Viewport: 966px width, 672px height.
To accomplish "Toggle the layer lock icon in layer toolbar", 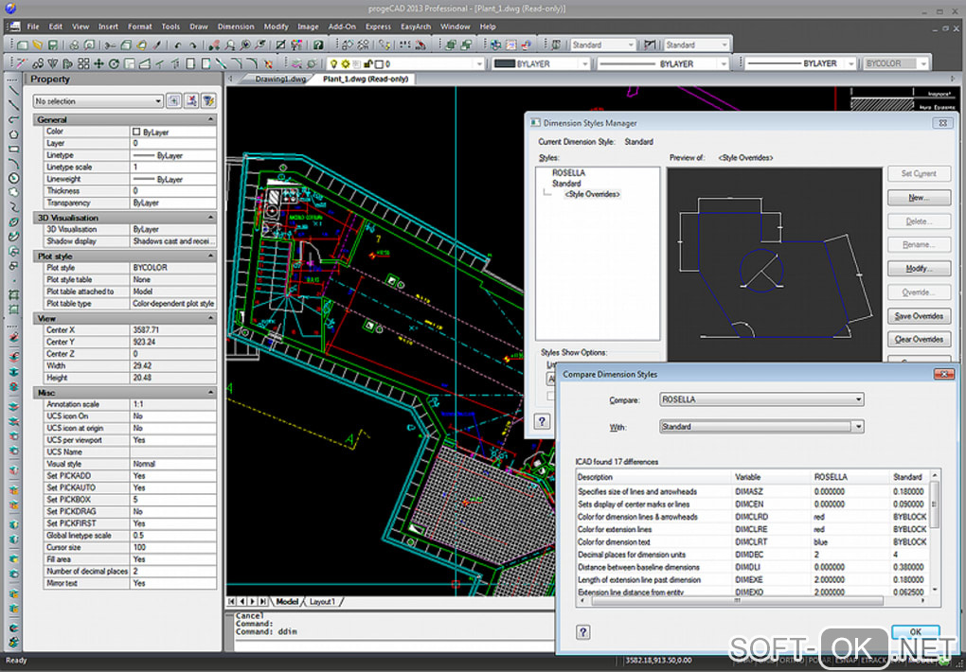I will (x=367, y=63).
